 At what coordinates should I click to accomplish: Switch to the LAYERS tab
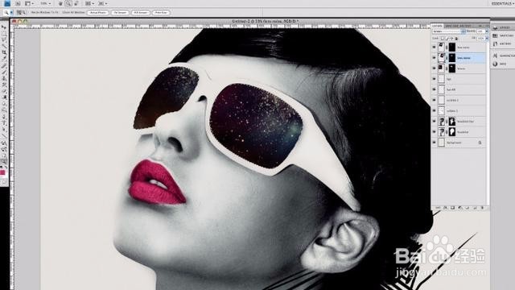coord(437,26)
